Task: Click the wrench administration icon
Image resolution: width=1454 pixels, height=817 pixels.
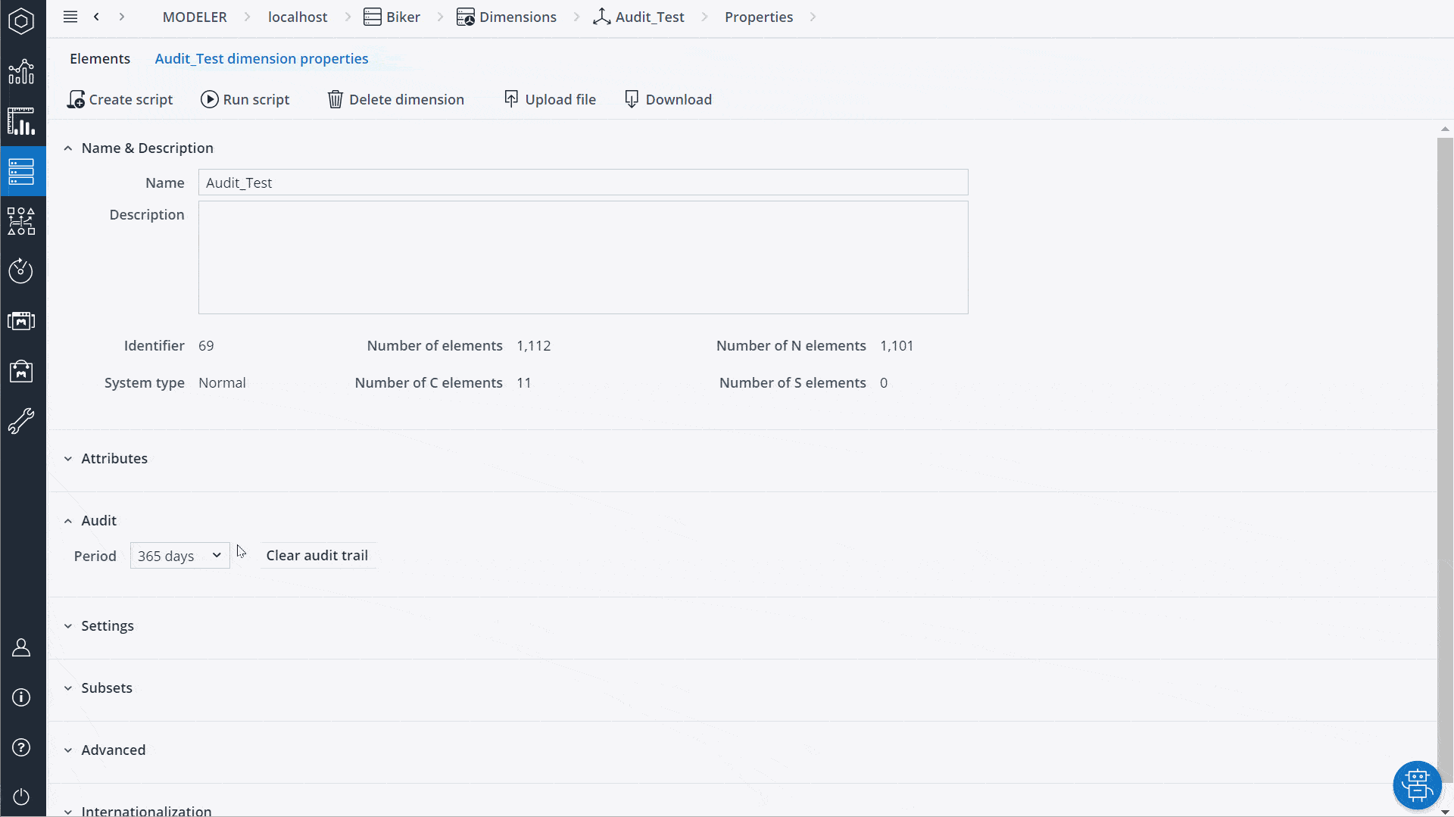Action: [21, 421]
